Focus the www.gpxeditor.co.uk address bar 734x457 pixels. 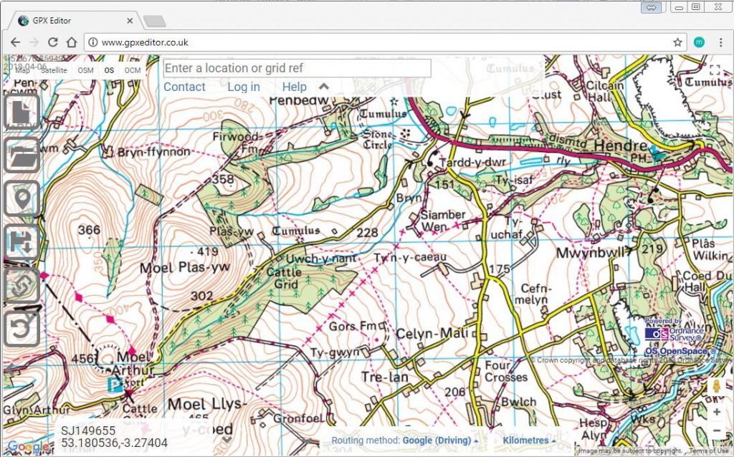tap(385, 42)
